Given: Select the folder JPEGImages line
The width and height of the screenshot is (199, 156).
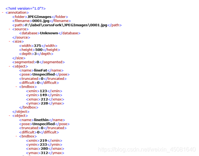Looking at the screenshot, I should 40,17.
